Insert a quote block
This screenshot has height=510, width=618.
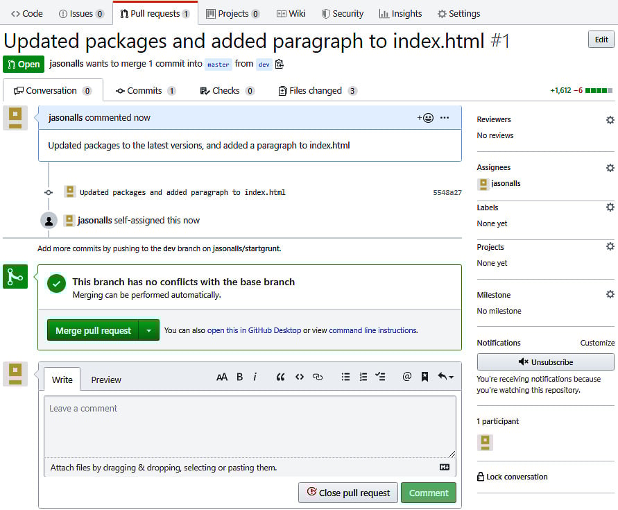pos(280,377)
